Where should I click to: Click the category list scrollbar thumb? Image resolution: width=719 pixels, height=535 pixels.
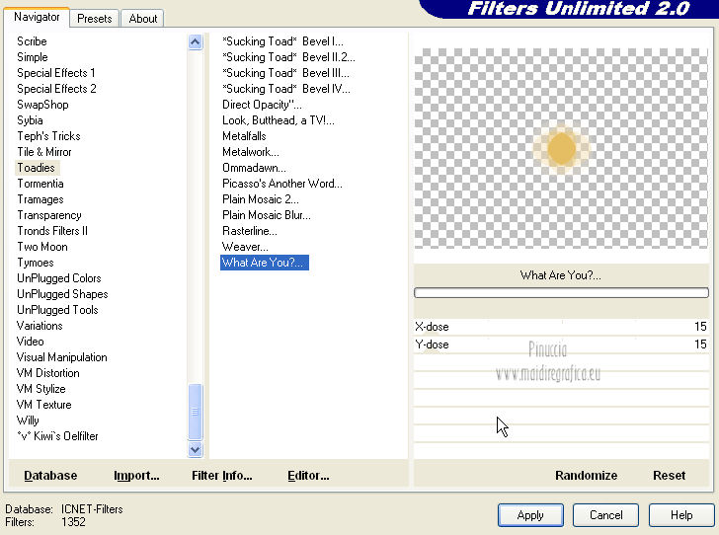pyautogui.click(x=196, y=412)
